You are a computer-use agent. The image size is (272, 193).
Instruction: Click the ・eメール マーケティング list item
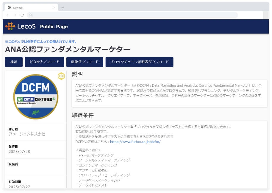95,155
